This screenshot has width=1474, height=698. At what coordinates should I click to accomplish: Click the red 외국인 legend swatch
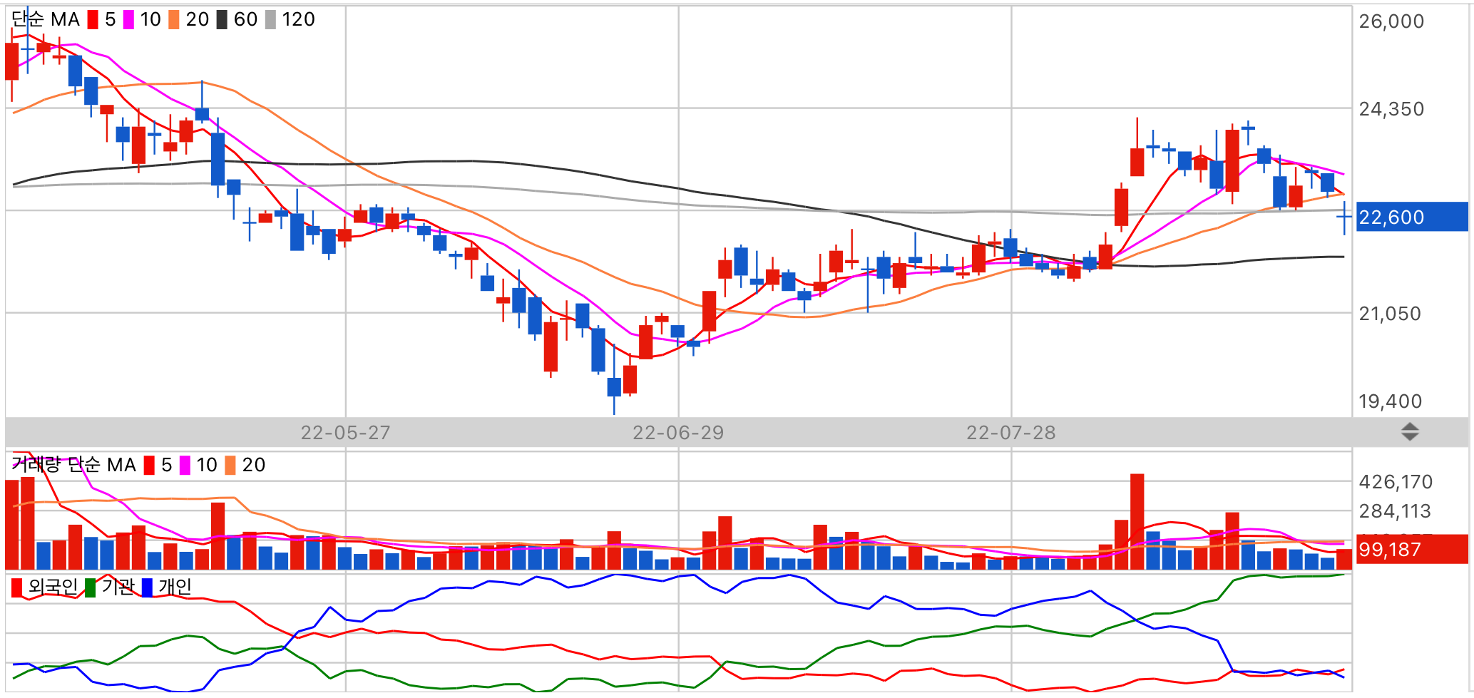point(17,587)
